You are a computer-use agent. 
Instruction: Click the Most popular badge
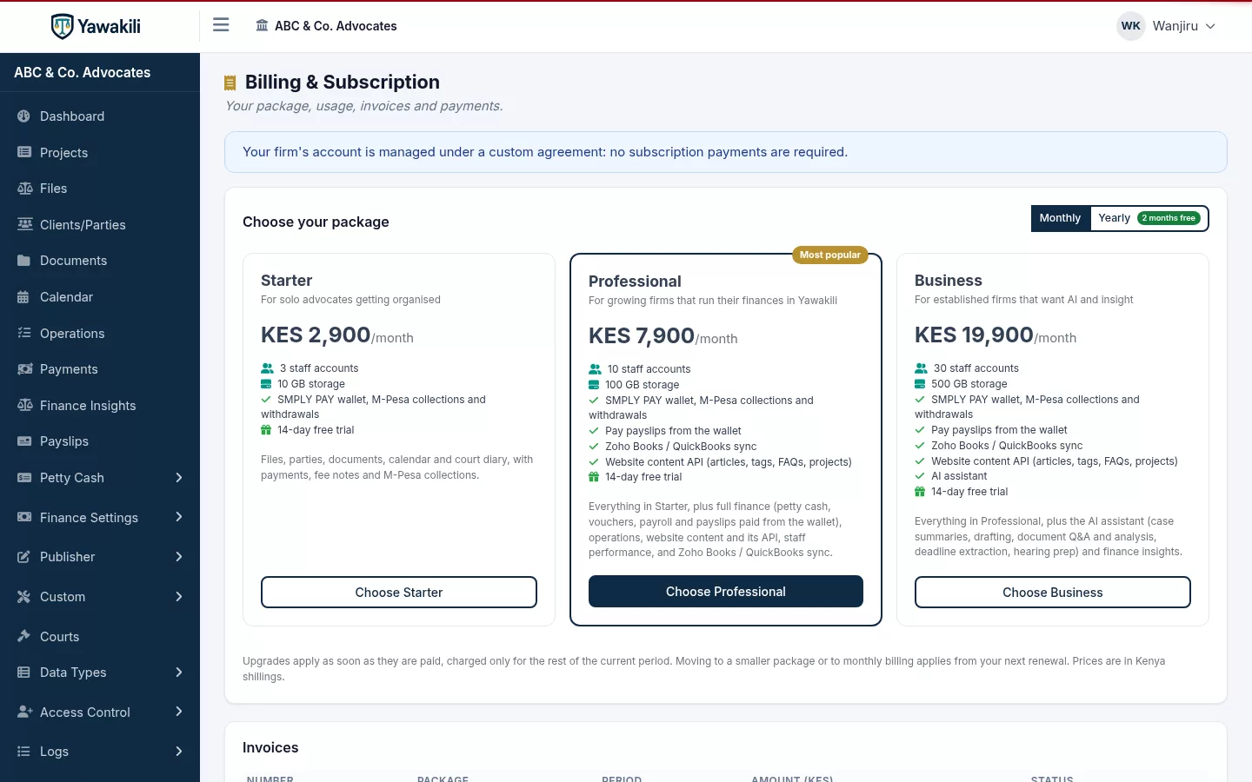pos(830,255)
